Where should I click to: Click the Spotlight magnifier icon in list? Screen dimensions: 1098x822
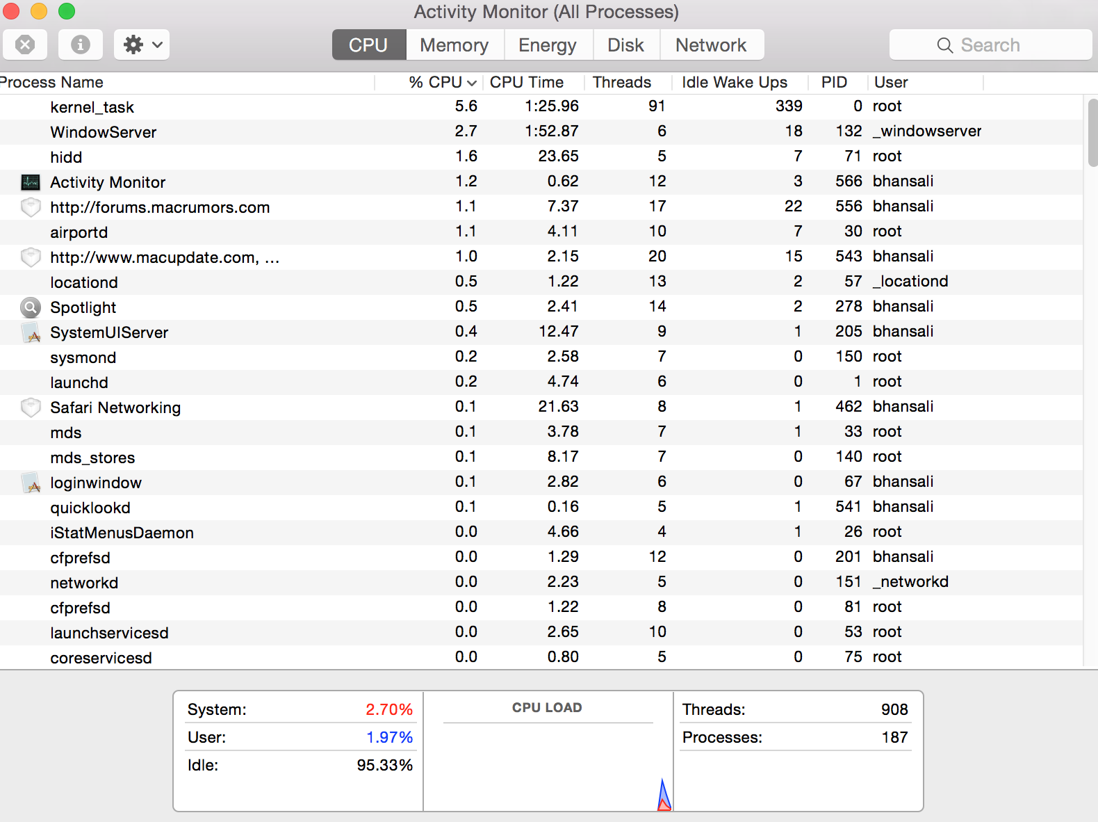(x=31, y=307)
